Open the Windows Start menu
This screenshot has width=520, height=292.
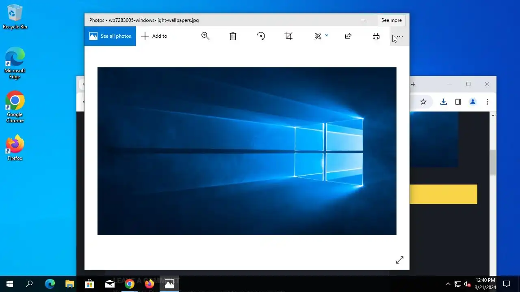[10, 284]
